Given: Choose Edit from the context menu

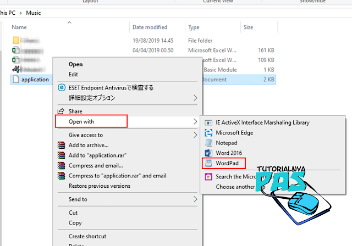Looking at the screenshot, I should pos(73,74).
